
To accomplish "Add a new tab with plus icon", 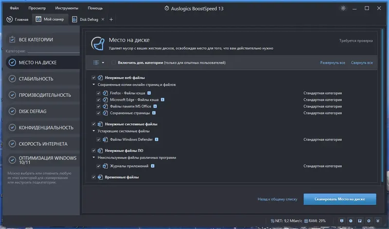I will coord(111,19).
